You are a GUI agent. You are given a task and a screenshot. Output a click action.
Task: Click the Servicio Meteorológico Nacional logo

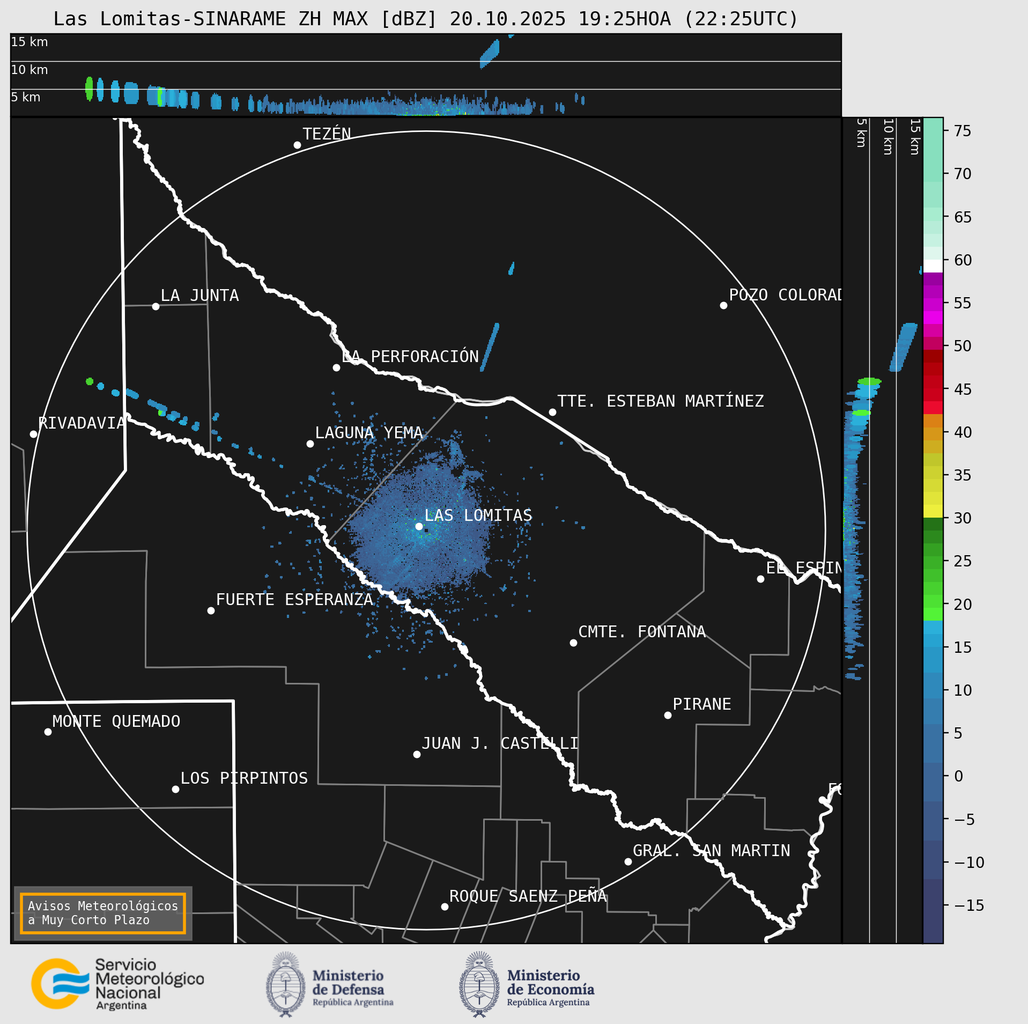point(117,984)
